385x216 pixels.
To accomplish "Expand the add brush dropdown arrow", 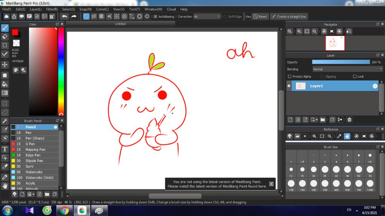I will 33,195.
